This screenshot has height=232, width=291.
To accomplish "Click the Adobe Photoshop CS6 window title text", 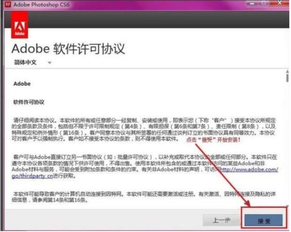I will point(42,4).
